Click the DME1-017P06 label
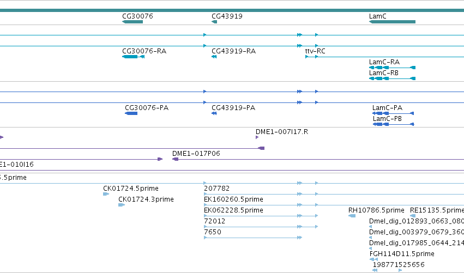Image resolution: width=464 pixels, height=273 pixels. pos(196,154)
